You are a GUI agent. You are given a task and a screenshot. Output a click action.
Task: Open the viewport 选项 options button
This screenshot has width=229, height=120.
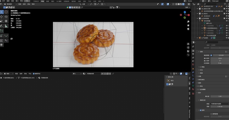pyautogui.click(x=188, y=7)
